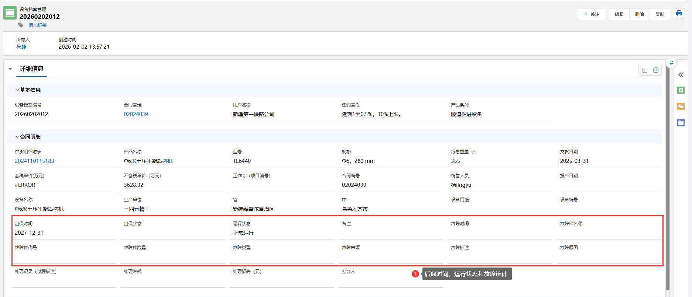The width and height of the screenshot is (692, 297).
Task: Click the vertical scrollbar of detail panel
Action: click(x=667, y=177)
